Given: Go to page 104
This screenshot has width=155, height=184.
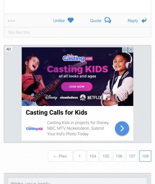Looking at the screenshot, I should point(93,156).
